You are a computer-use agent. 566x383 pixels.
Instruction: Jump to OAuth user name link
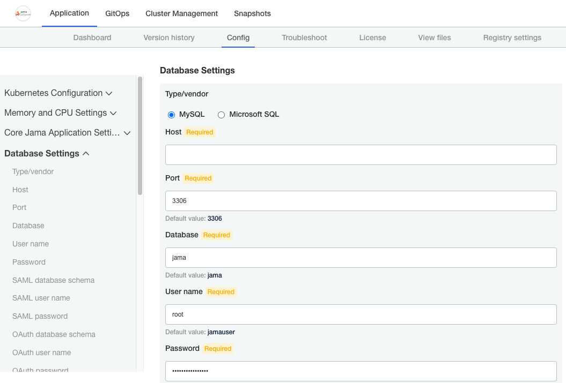[41, 352]
